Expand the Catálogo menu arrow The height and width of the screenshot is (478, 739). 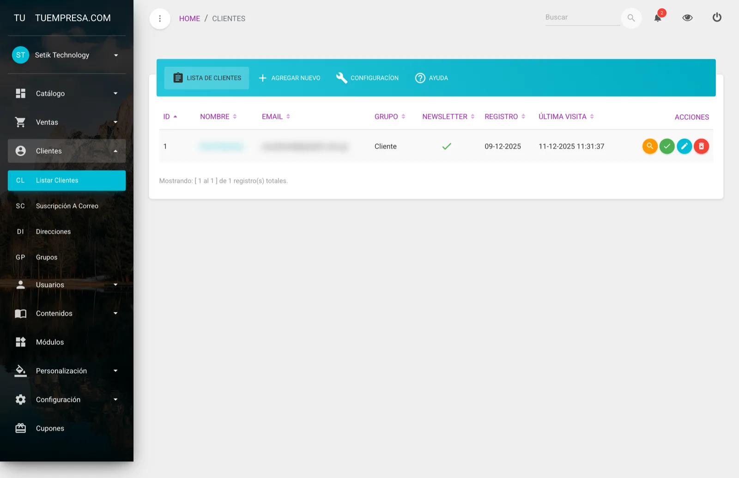[x=115, y=93]
